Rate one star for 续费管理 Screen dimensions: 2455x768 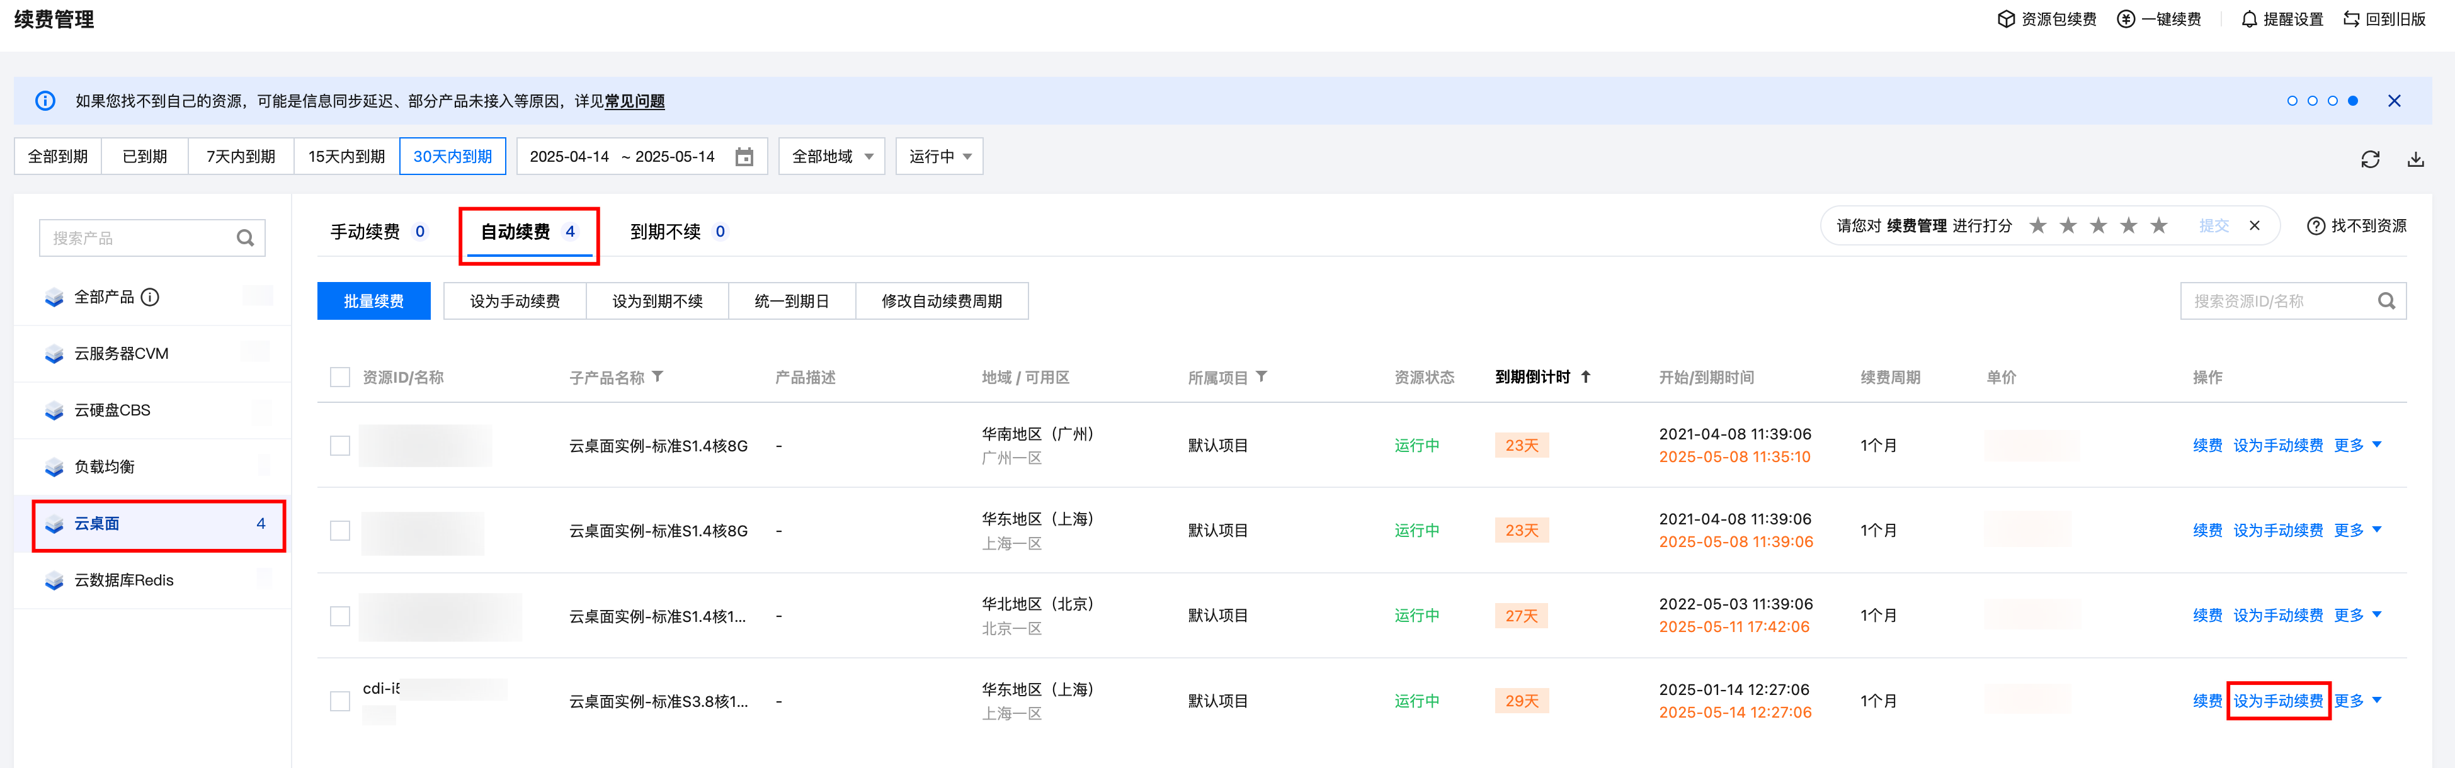2037,226
